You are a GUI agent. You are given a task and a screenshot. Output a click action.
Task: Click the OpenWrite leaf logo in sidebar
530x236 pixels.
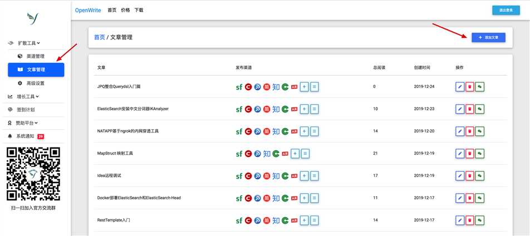(33, 19)
